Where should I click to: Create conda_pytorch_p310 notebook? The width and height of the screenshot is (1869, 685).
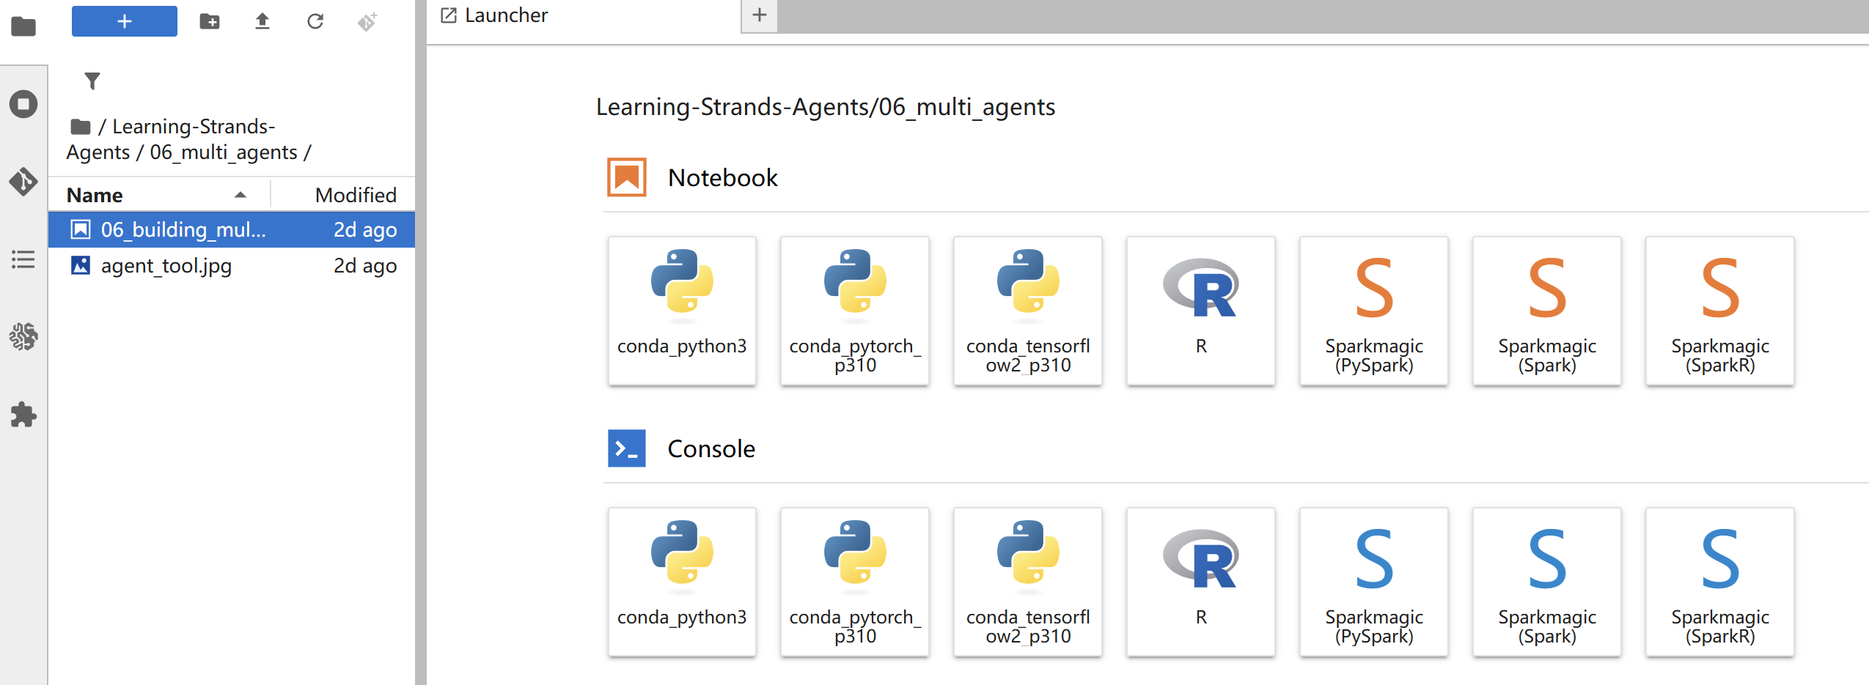pyautogui.click(x=855, y=311)
